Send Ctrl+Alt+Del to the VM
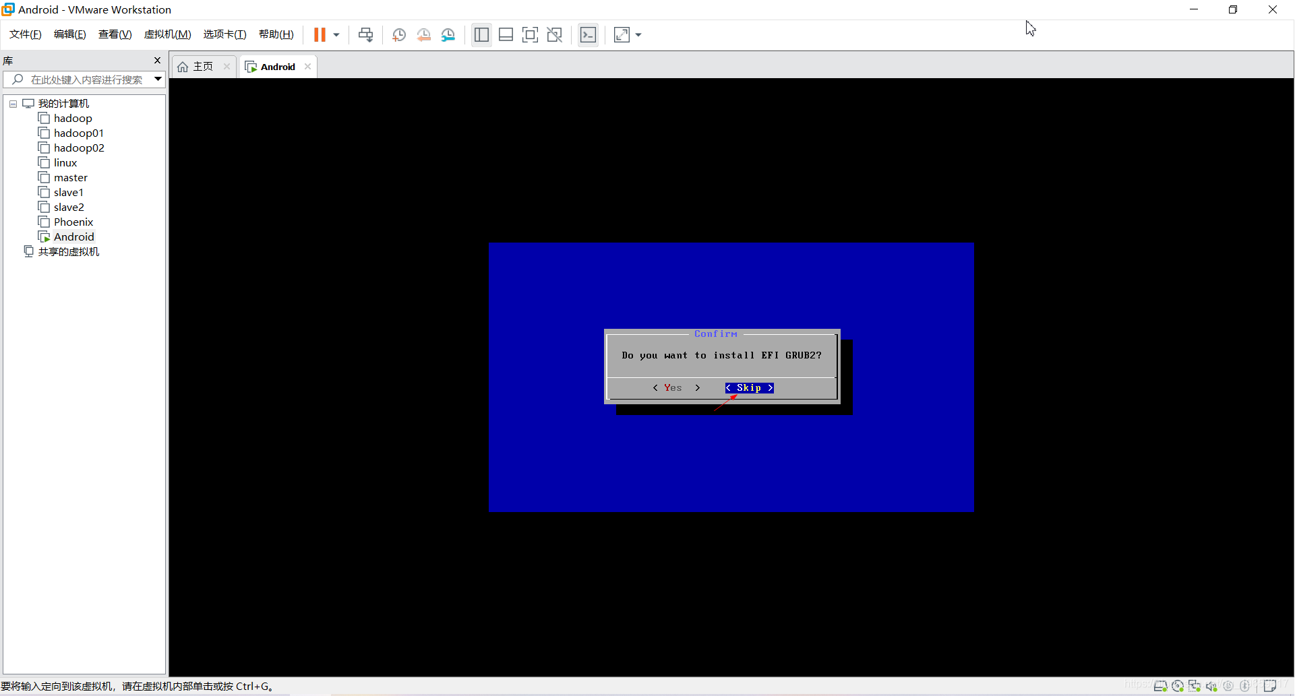The width and height of the screenshot is (1295, 696). click(x=365, y=34)
